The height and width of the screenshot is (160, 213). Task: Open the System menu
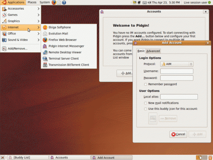(45, 2)
